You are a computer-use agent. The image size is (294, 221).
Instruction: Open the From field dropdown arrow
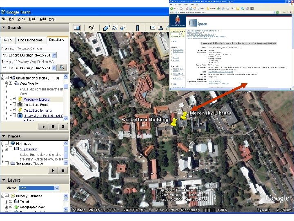(54, 55)
